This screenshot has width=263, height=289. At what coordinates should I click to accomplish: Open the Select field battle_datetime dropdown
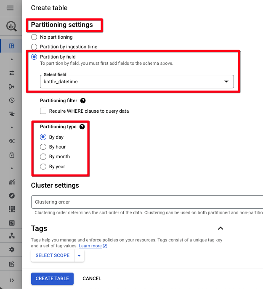point(137,82)
